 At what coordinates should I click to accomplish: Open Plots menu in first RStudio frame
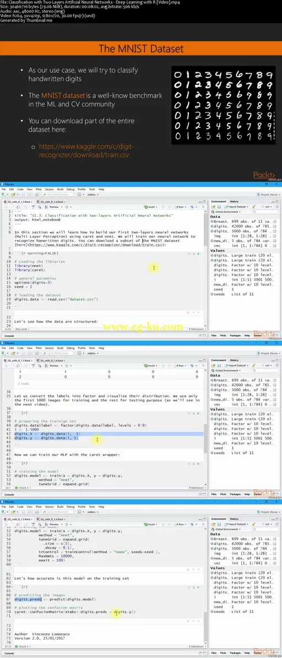39,189
